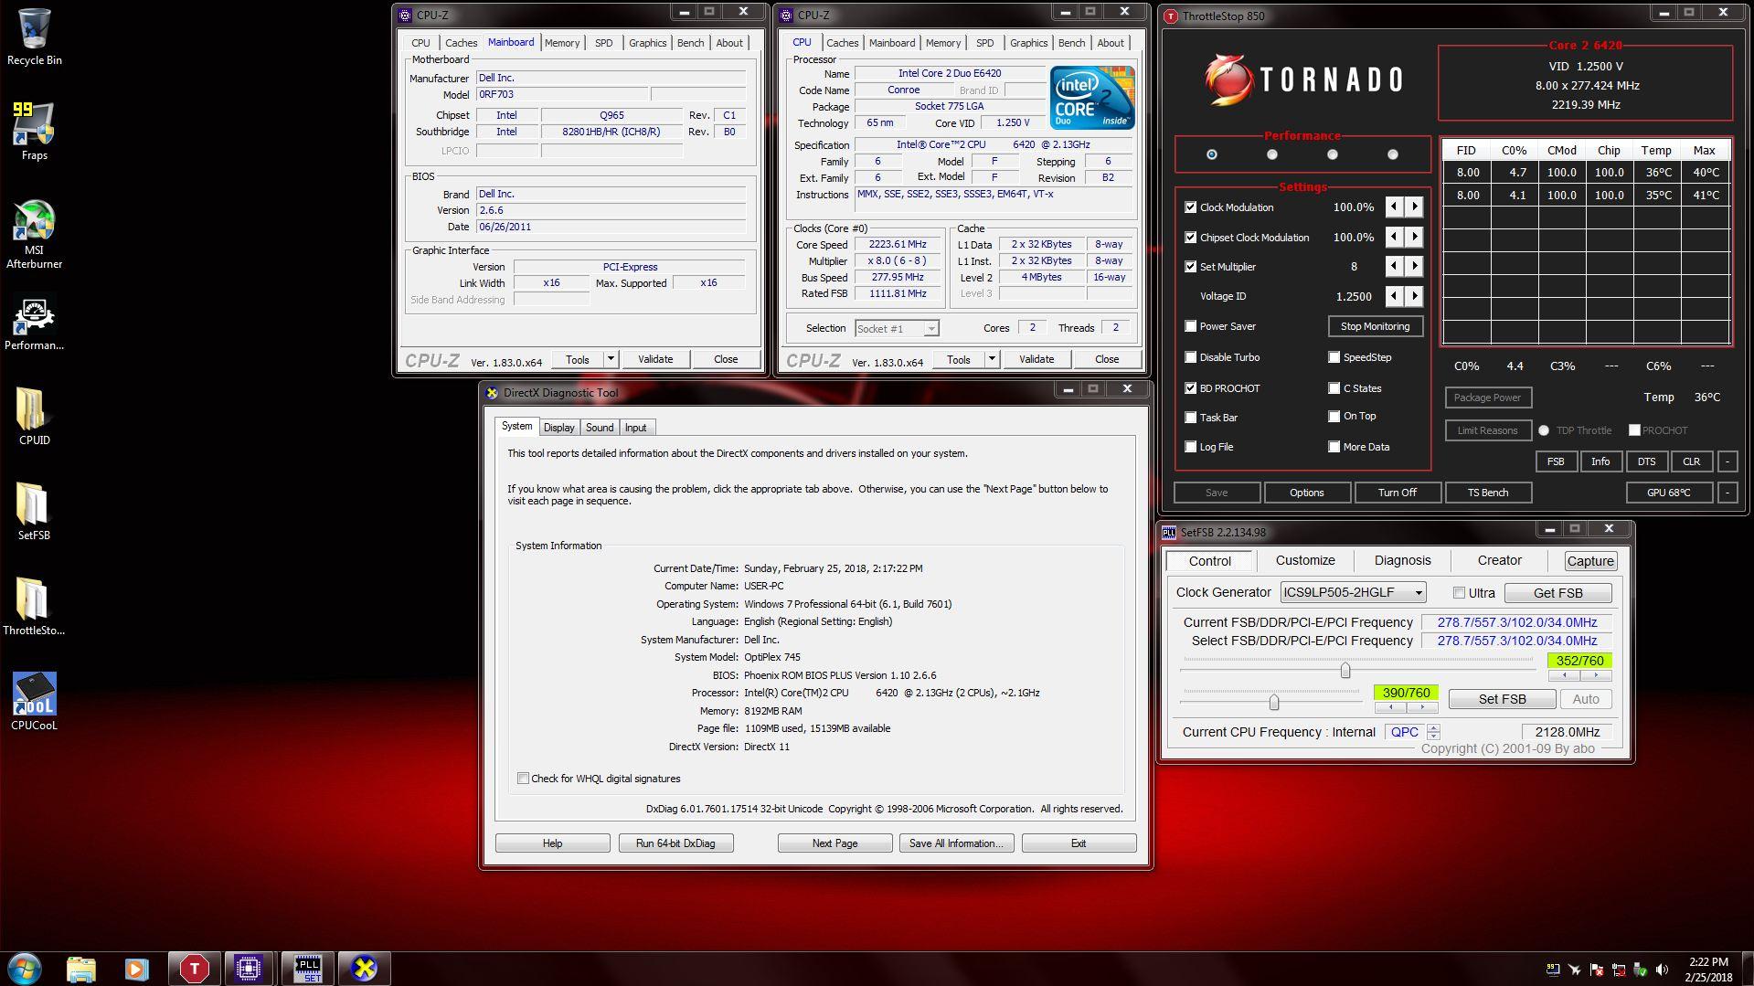The image size is (1754, 986).
Task: Click the Get FSB button
Action: [x=1557, y=593]
